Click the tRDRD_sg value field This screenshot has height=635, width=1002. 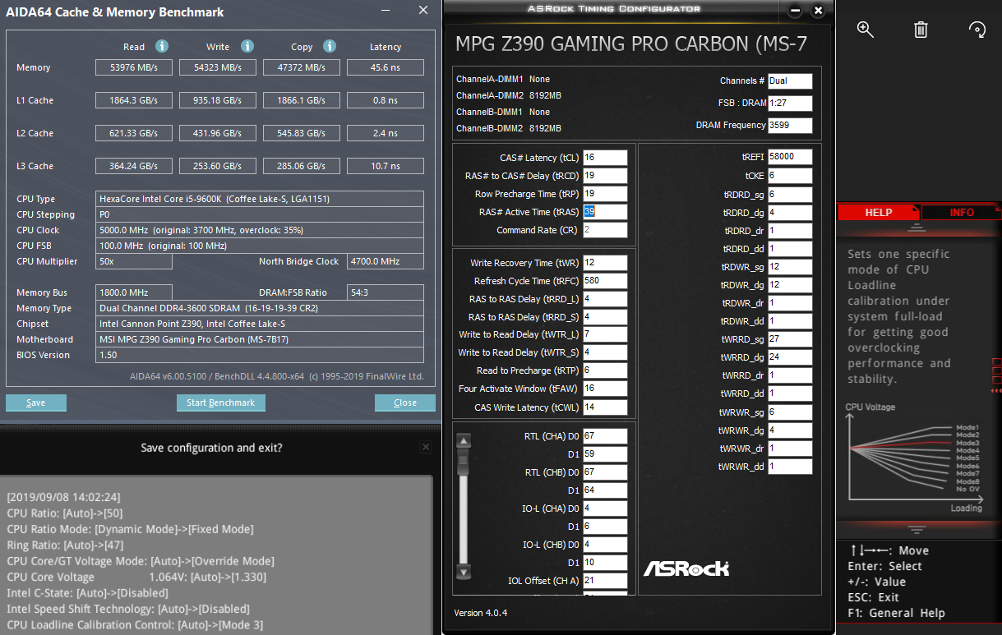[x=790, y=195]
